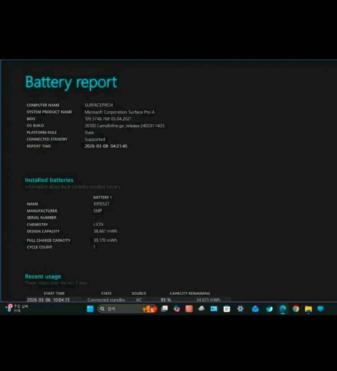
Task: Select the cycle count value 1
Action: 94,247
